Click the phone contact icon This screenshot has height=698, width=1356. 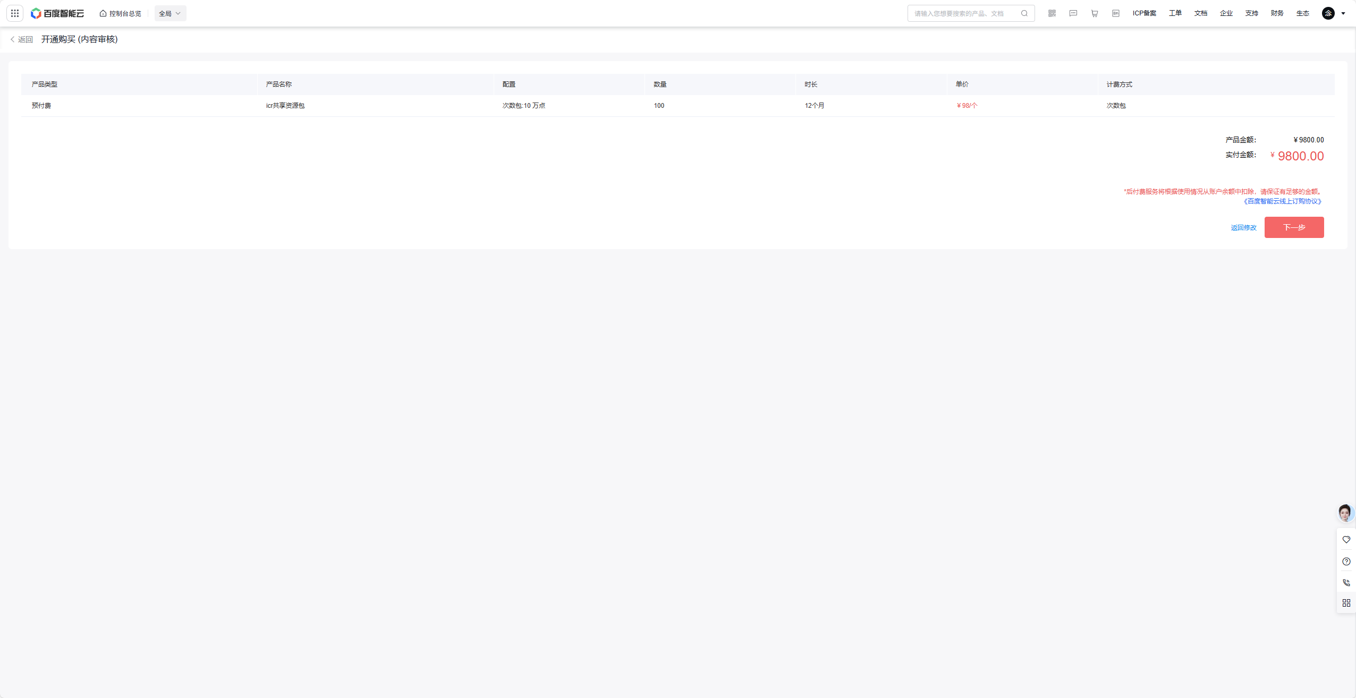[x=1346, y=582]
